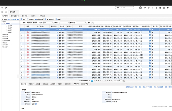
Task: Click the red alarm icon in row 5
Action: 28,41
